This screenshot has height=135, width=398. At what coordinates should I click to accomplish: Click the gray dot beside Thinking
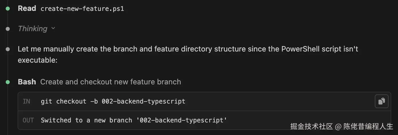(8, 29)
